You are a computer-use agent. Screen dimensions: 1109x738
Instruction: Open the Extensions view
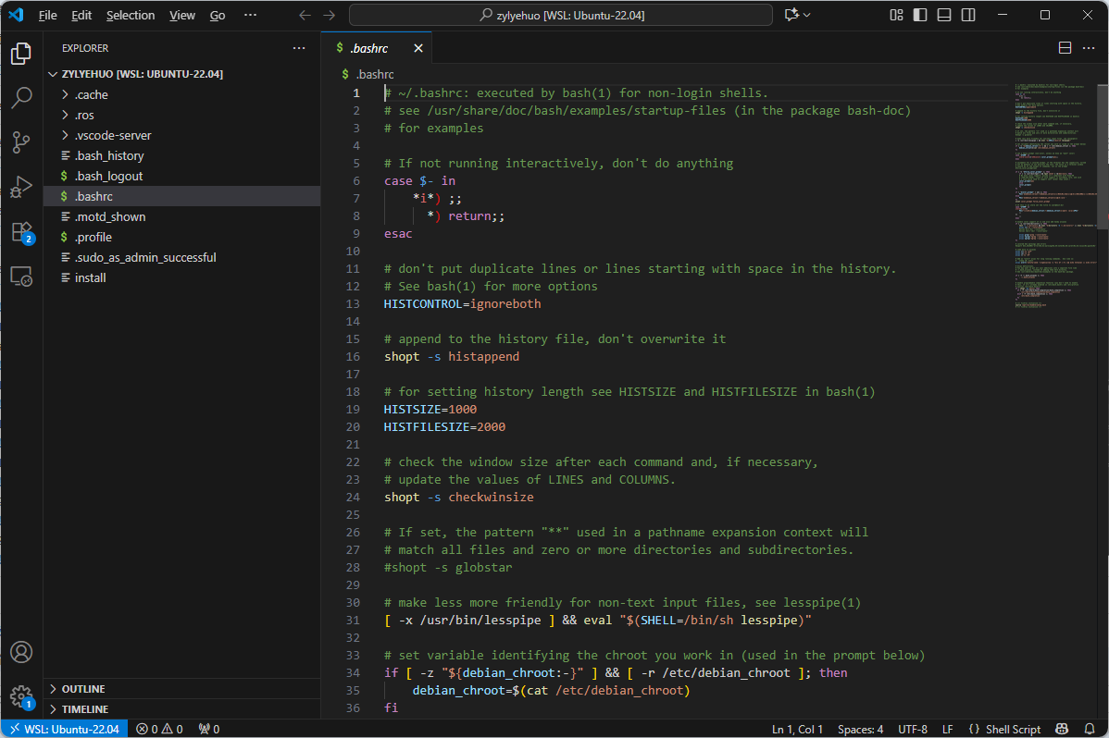[21, 231]
